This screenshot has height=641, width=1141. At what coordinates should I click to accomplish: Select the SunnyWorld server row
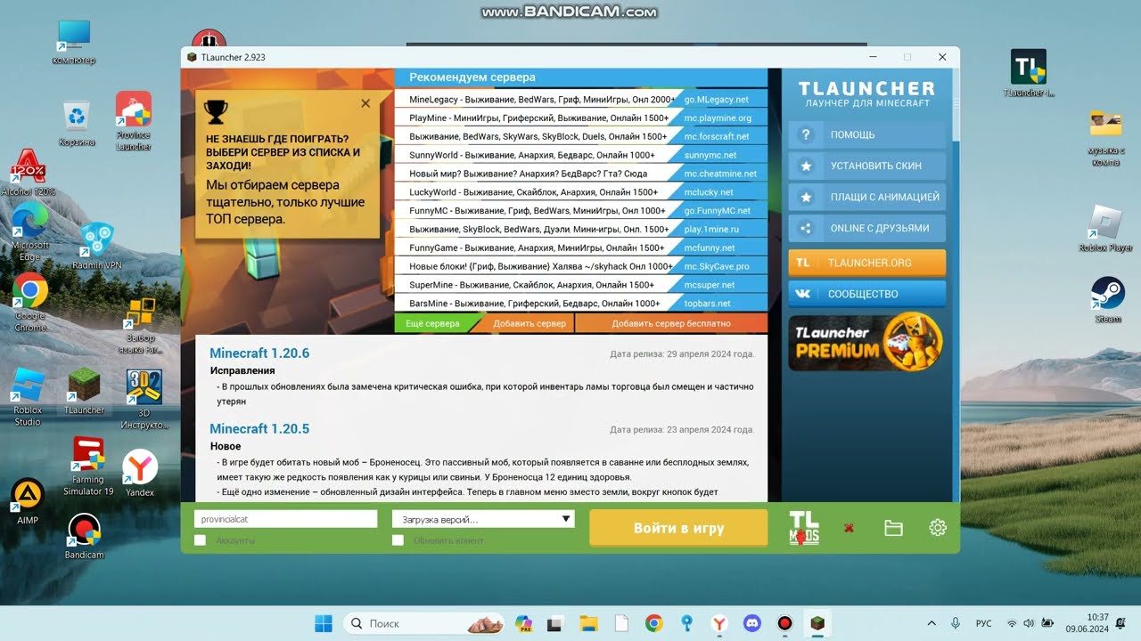pos(580,155)
